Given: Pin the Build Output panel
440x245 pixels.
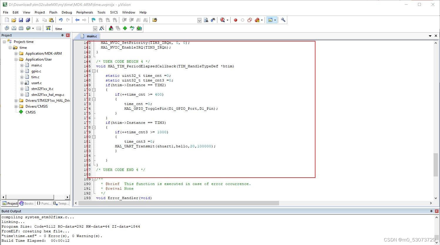Looking at the screenshot, I should coord(431,211).
